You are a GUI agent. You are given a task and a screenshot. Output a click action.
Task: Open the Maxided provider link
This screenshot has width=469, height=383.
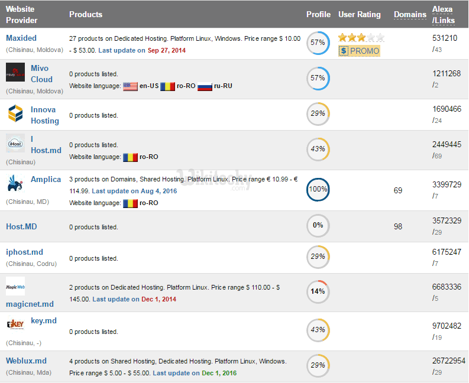coord(21,38)
